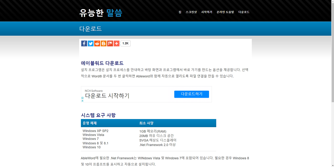
Task: Click the AdChoices info icon on the ad
Action: [x=82, y=97]
